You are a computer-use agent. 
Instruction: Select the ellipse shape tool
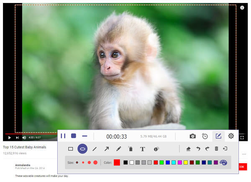coord(82,149)
